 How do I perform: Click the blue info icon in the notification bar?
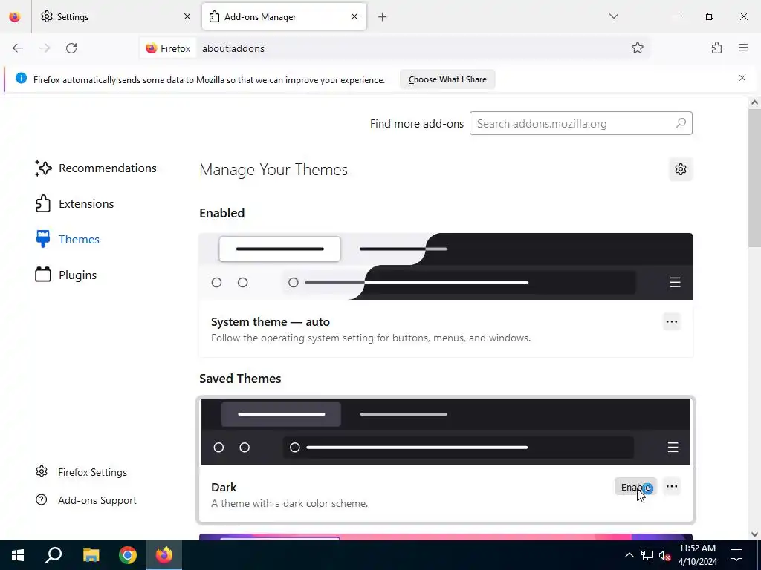(x=21, y=78)
